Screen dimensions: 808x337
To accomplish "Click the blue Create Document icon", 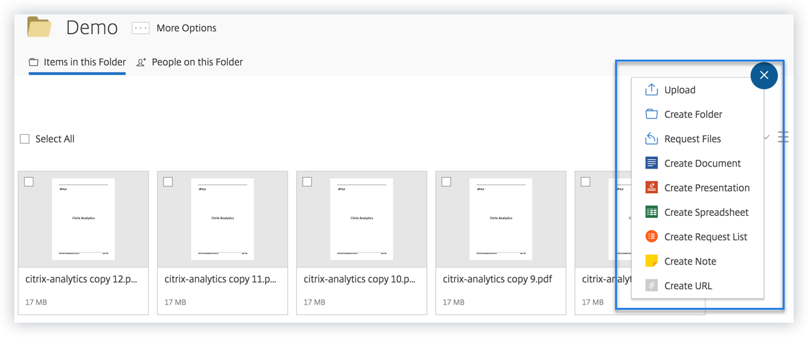I will click(651, 163).
